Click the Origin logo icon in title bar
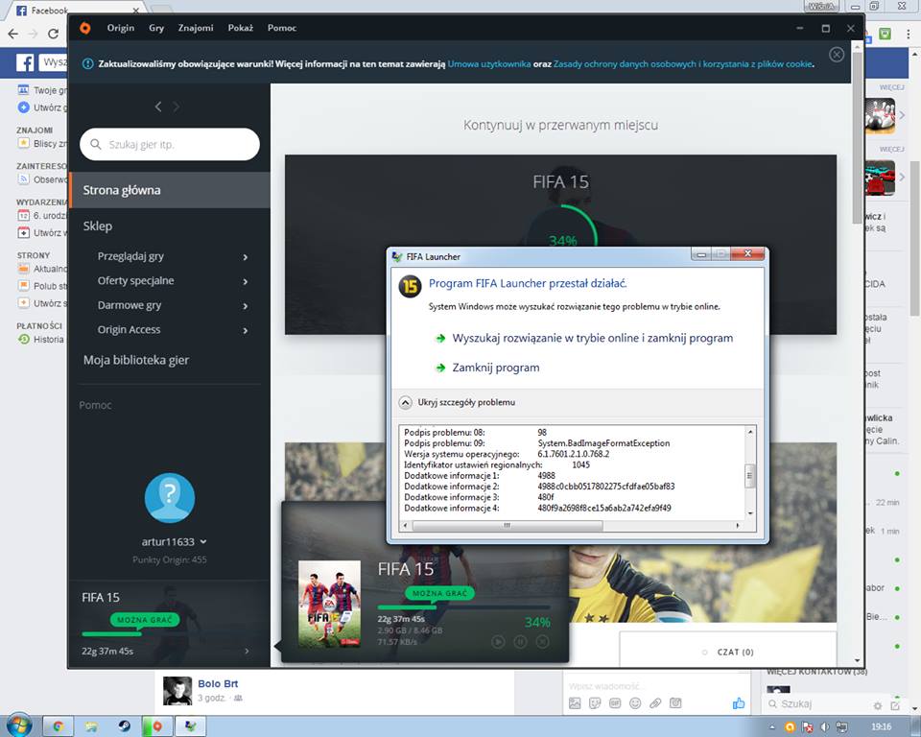 click(85, 28)
